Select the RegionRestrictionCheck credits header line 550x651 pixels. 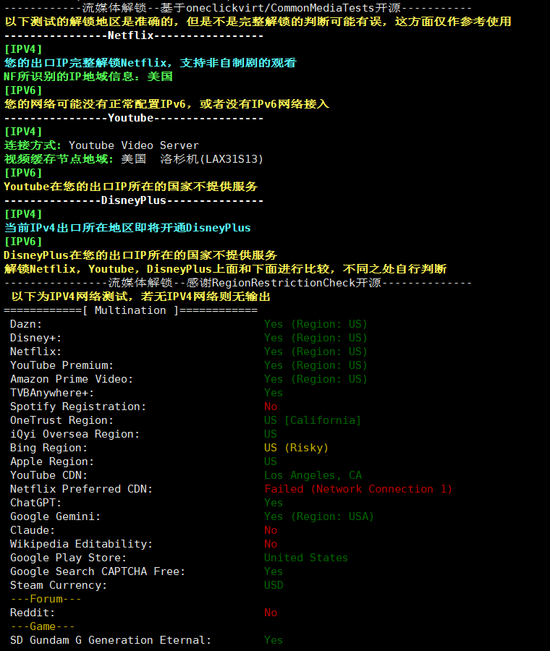(238, 283)
